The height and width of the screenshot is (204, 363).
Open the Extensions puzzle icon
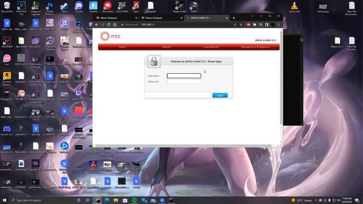coord(255,24)
